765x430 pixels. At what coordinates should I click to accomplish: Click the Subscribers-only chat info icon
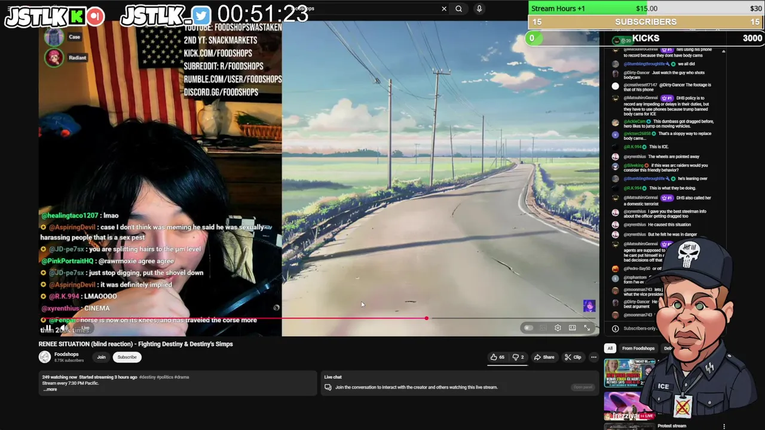(x=615, y=328)
